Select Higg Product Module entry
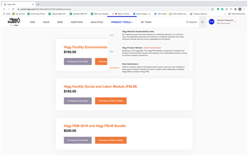 (x=148, y=52)
